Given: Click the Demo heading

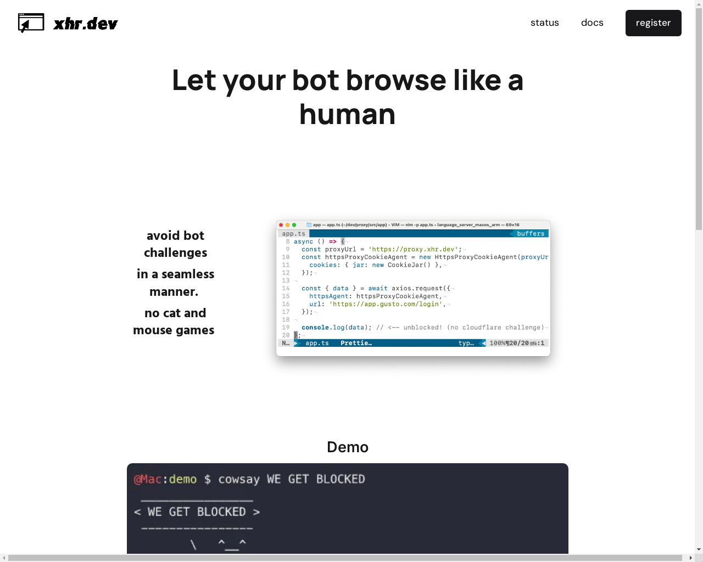Looking at the screenshot, I should click(348, 447).
